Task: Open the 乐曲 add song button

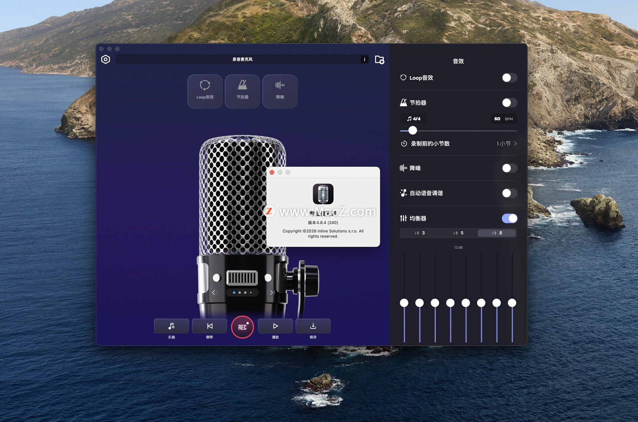Action: [x=171, y=326]
